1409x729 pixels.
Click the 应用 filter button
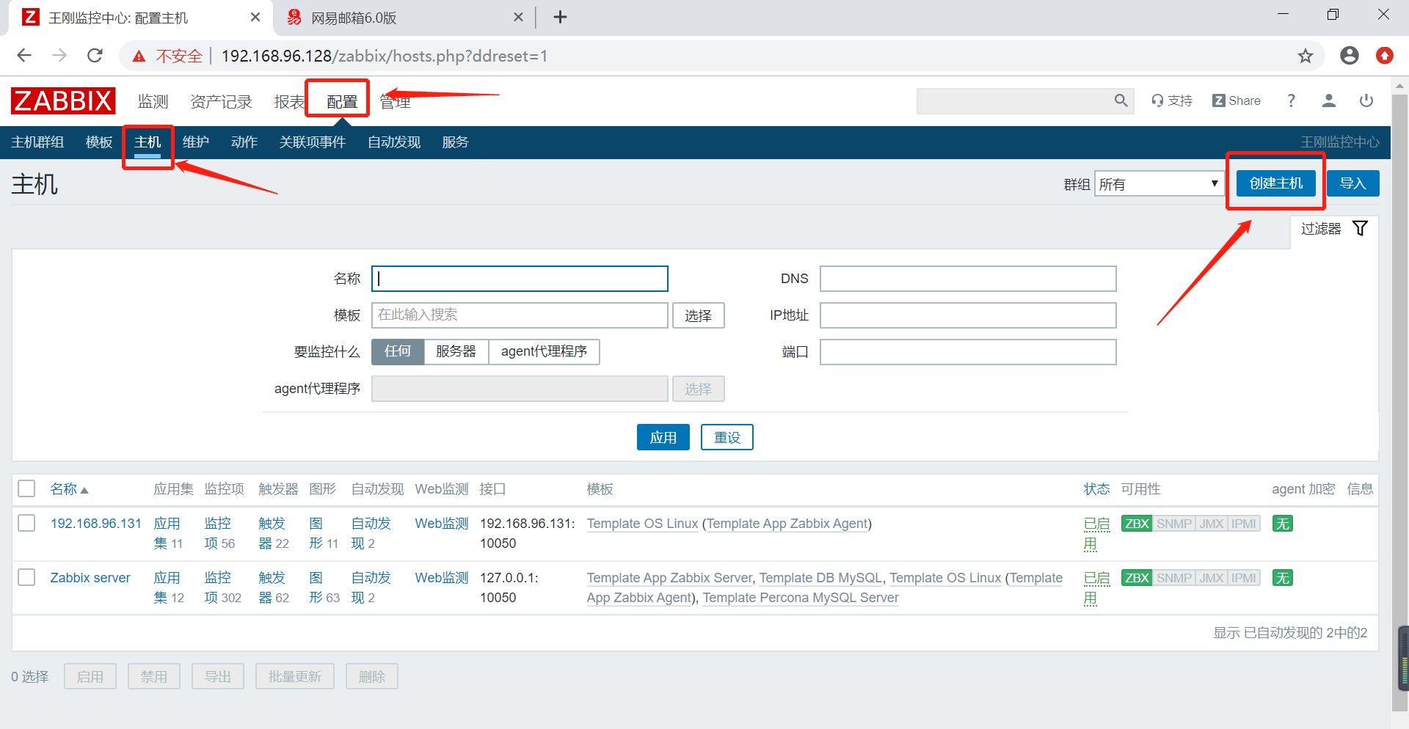(663, 437)
